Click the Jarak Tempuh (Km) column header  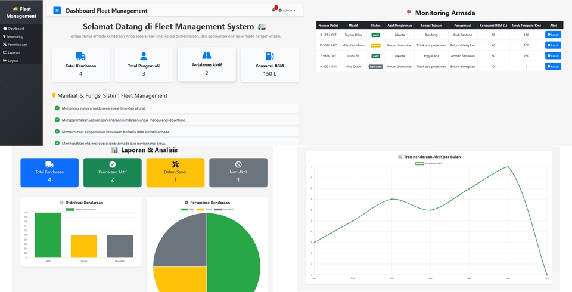(526, 26)
